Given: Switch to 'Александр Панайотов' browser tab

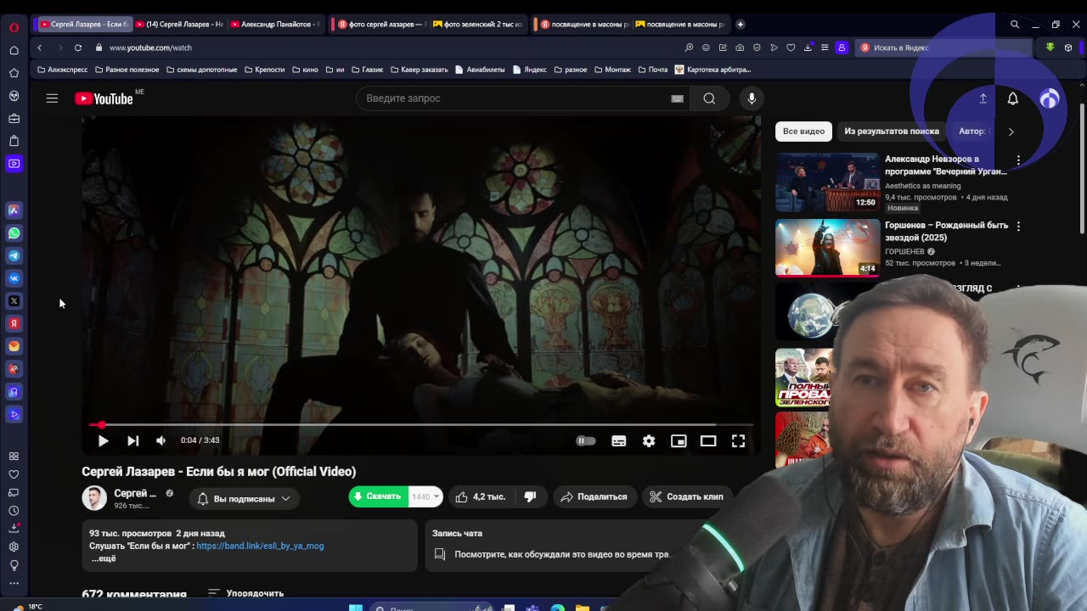Looking at the screenshot, I should [277, 25].
